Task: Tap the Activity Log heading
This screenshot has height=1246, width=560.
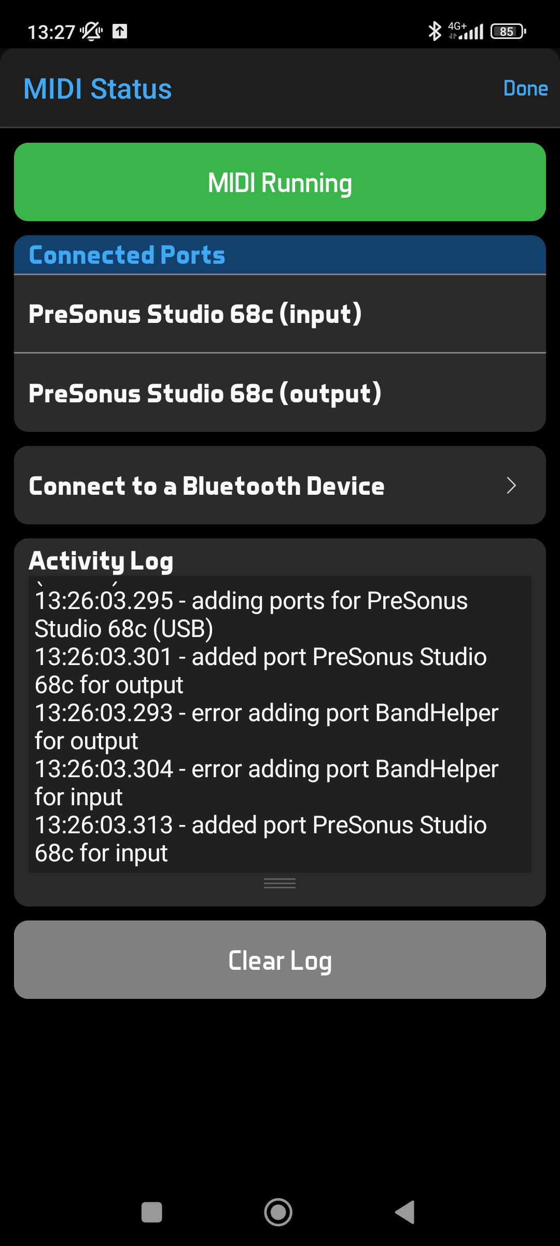Action: tap(101, 561)
